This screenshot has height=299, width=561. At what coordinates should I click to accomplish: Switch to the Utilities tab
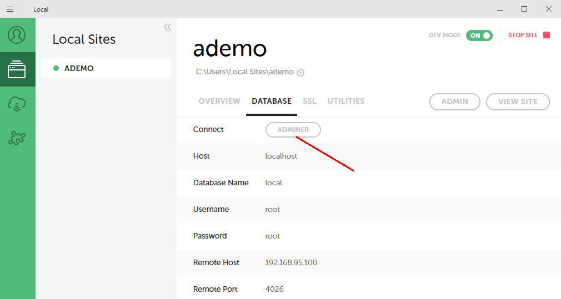(346, 101)
